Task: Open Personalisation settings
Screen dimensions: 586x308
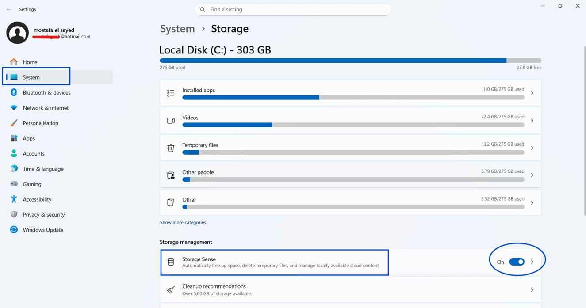Action: (40, 123)
